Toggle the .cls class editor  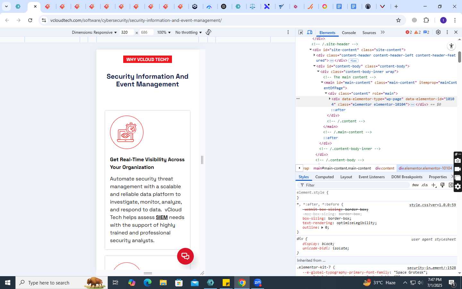(424, 185)
